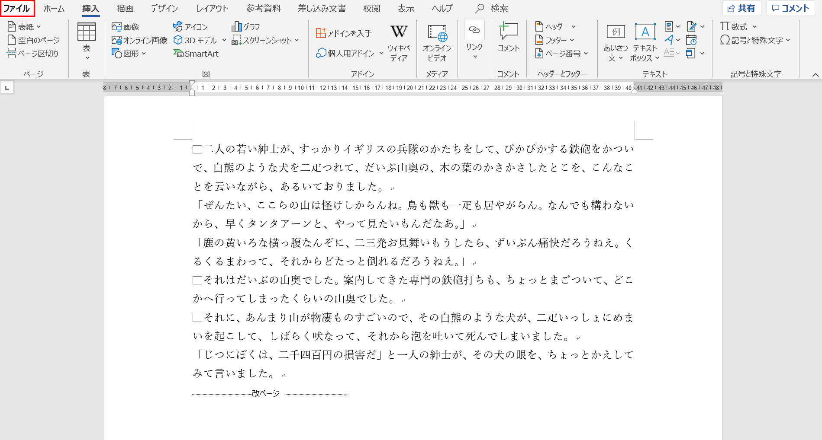This screenshot has height=440, width=822.
Task: Click the top-right コメント button
Action: (790, 8)
